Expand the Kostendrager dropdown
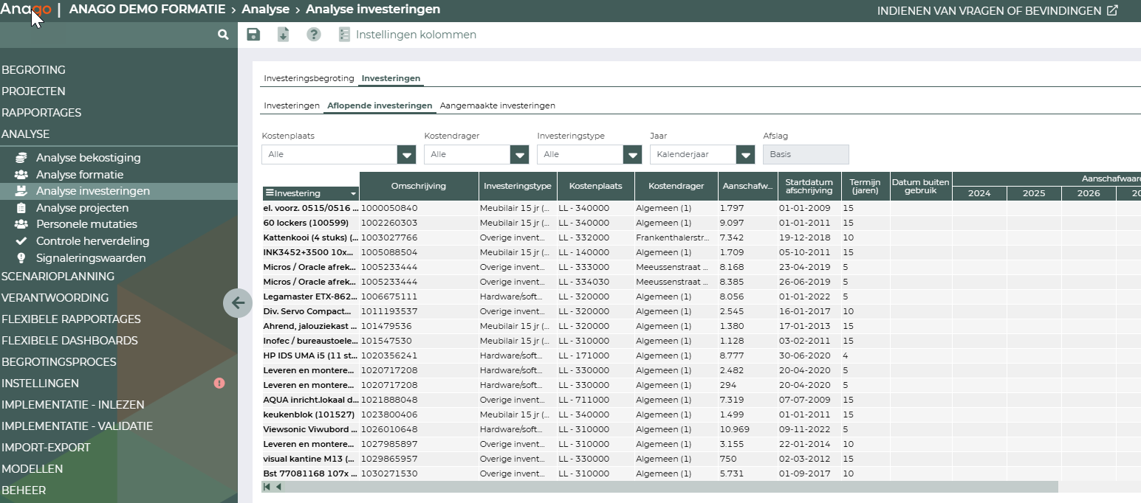Screen dimensions: 1141x503 coord(520,155)
